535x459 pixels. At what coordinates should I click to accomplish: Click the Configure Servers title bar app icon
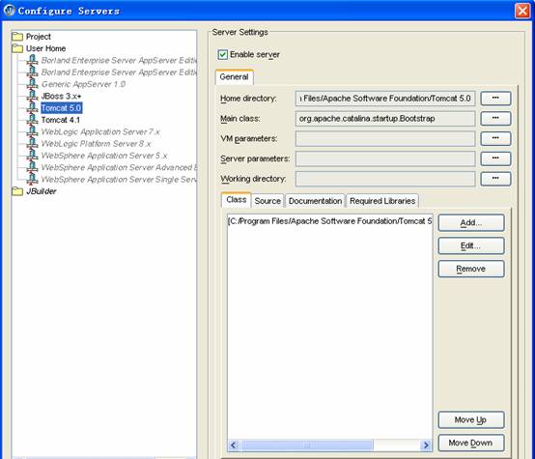[x=9, y=11]
